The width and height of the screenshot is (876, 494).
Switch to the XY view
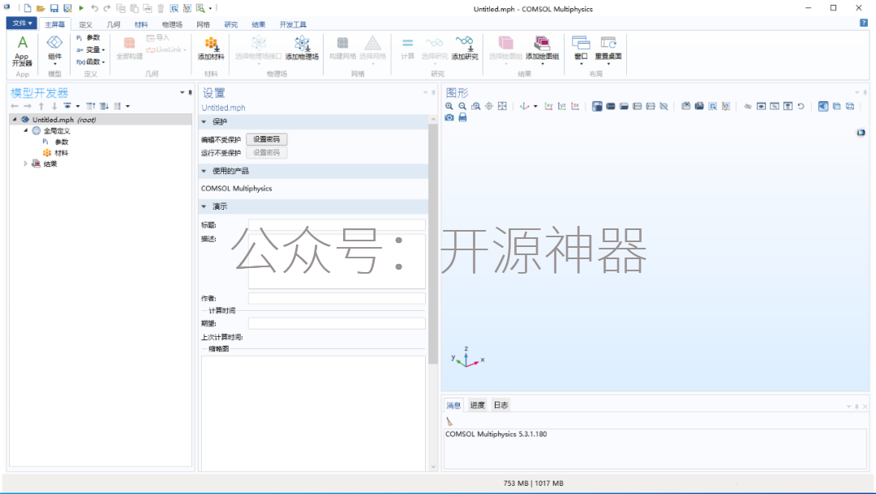pos(548,106)
